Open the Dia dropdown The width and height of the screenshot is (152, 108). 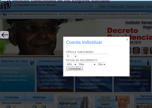tap(102, 64)
